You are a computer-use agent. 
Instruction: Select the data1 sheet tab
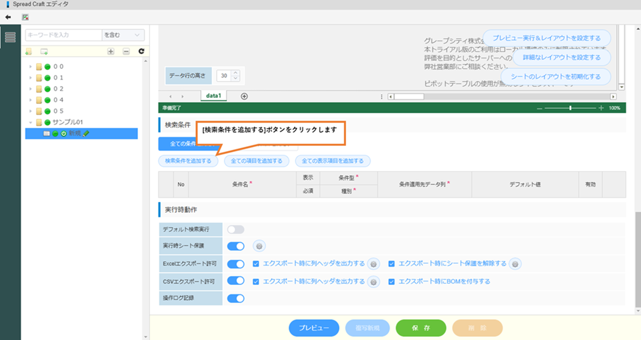[214, 96]
